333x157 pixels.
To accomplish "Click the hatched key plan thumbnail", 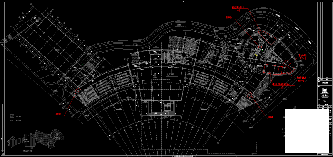I will [36, 138].
